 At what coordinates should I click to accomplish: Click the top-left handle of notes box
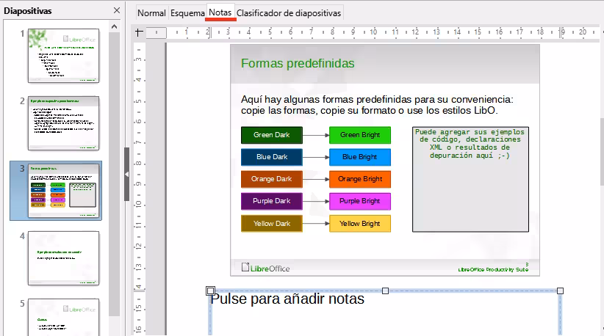coord(210,291)
